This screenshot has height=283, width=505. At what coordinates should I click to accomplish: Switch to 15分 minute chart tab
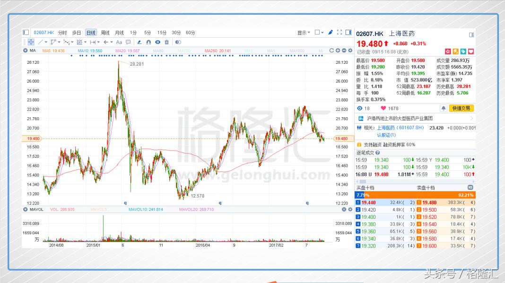coord(162,33)
